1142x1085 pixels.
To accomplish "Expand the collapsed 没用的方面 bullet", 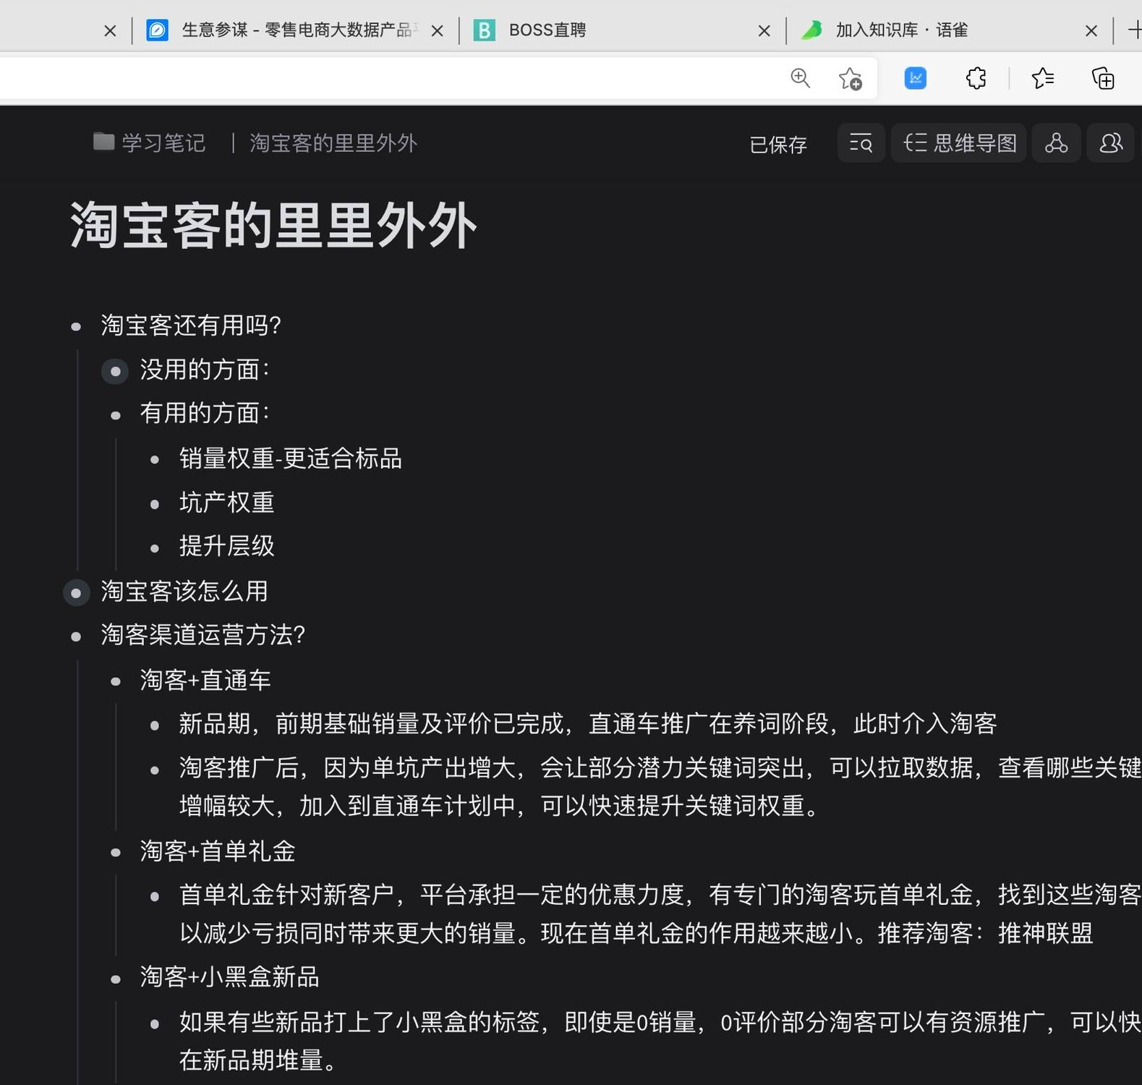I will (115, 371).
